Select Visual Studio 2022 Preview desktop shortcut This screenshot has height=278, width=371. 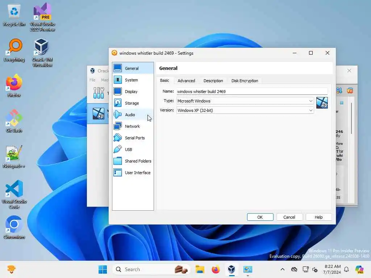tap(42, 17)
